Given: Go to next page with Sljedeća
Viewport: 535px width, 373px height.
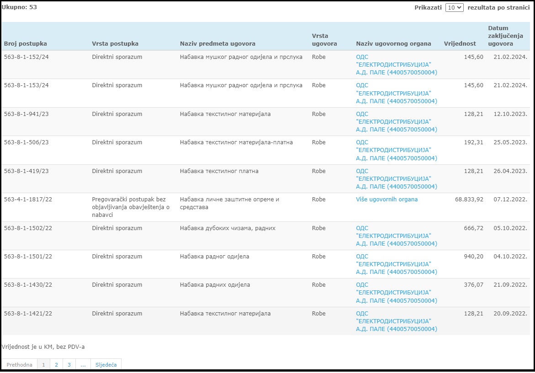Looking at the screenshot, I should (x=106, y=364).
